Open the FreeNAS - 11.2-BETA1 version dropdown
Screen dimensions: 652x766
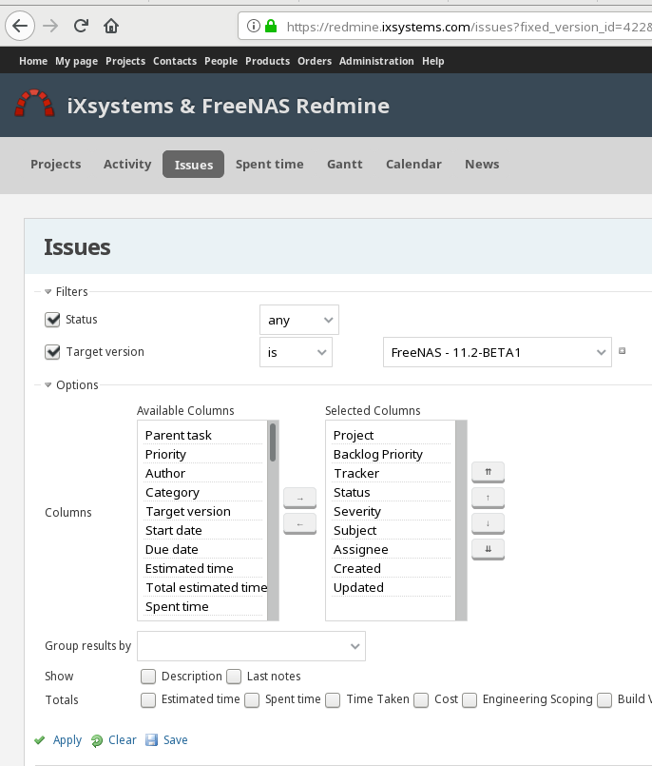pyautogui.click(x=497, y=352)
